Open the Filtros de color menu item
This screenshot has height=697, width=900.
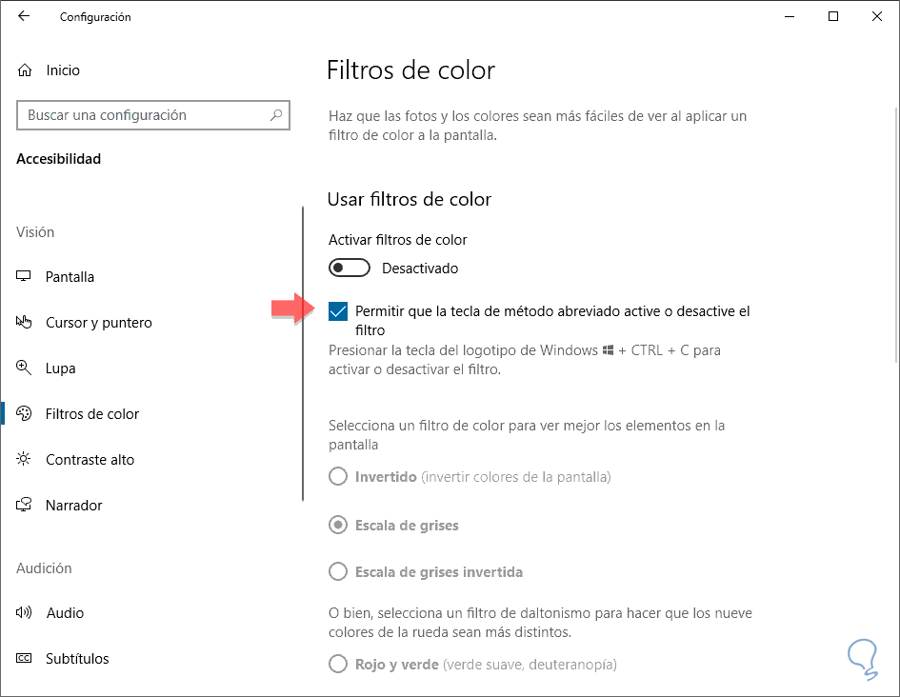[92, 414]
